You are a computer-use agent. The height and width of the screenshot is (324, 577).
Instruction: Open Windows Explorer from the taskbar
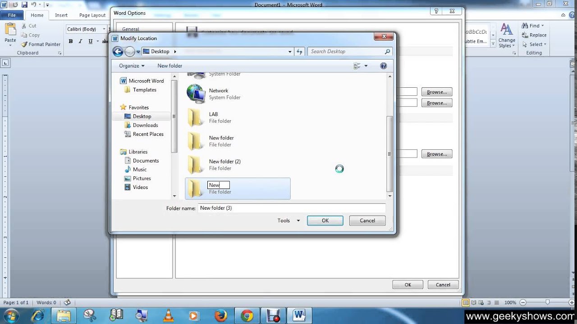(x=64, y=315)
